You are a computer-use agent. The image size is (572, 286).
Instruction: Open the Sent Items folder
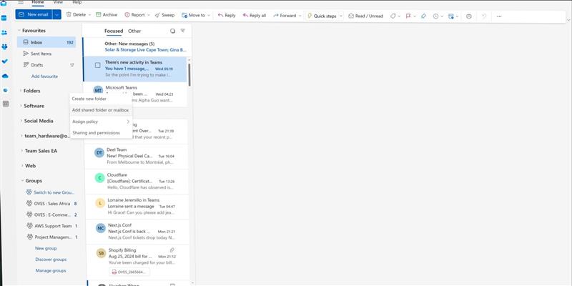click(x=46, y=54)
